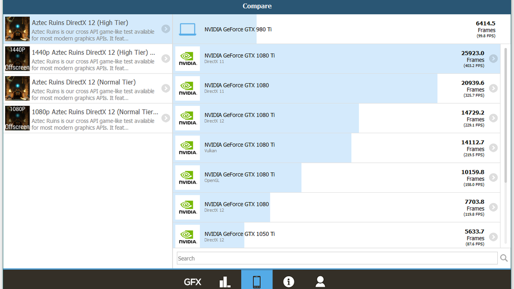Expand details arrow for 5633.7 Frames result
The image size is (514, 289).
click(x=493, y=237)
